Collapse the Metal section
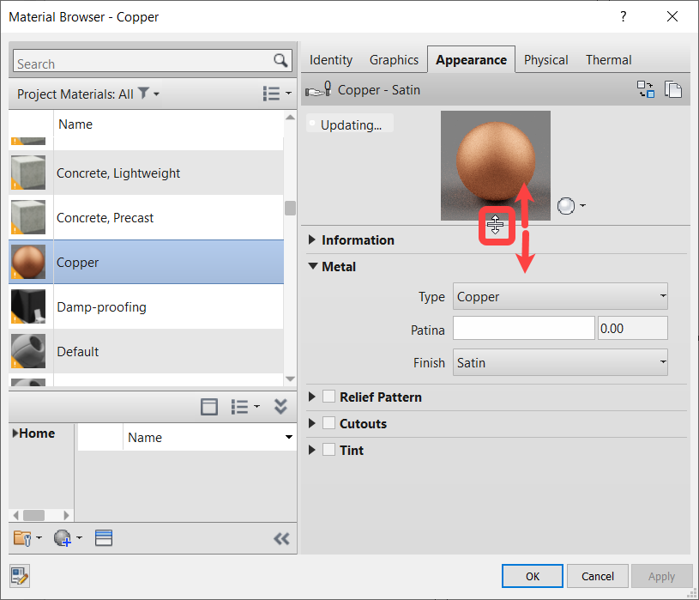Viewport: 699px width, 600px height. point(313,266)
